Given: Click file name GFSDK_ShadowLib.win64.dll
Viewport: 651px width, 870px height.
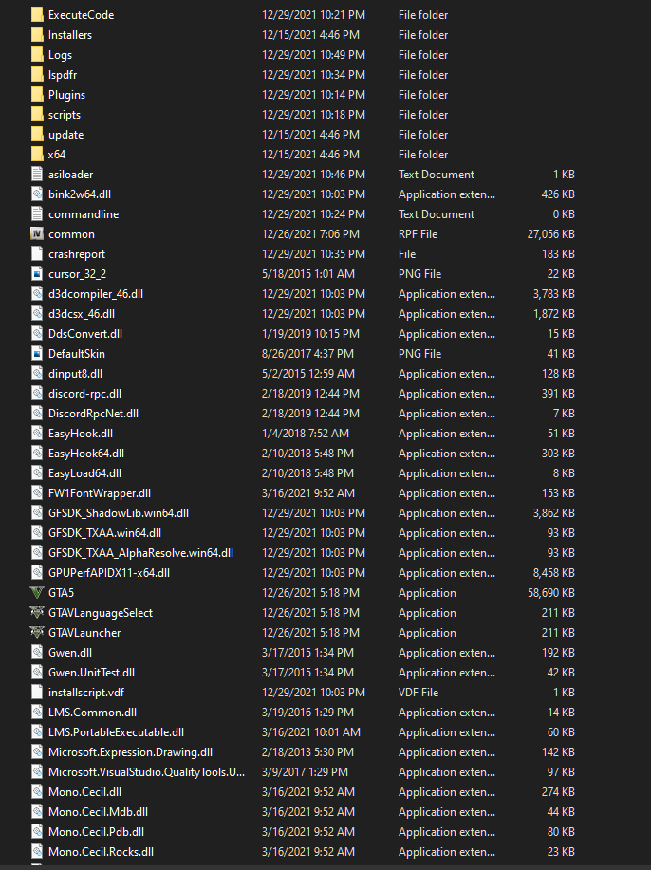Looking at the screenshot, I should point(119,513).
